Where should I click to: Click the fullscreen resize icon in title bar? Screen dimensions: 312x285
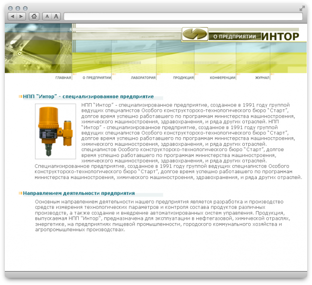click(302, 8)
